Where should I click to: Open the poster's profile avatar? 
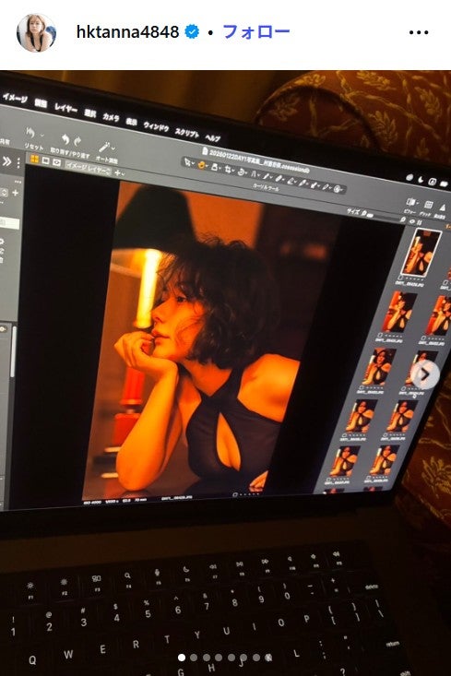coord(36,33)
